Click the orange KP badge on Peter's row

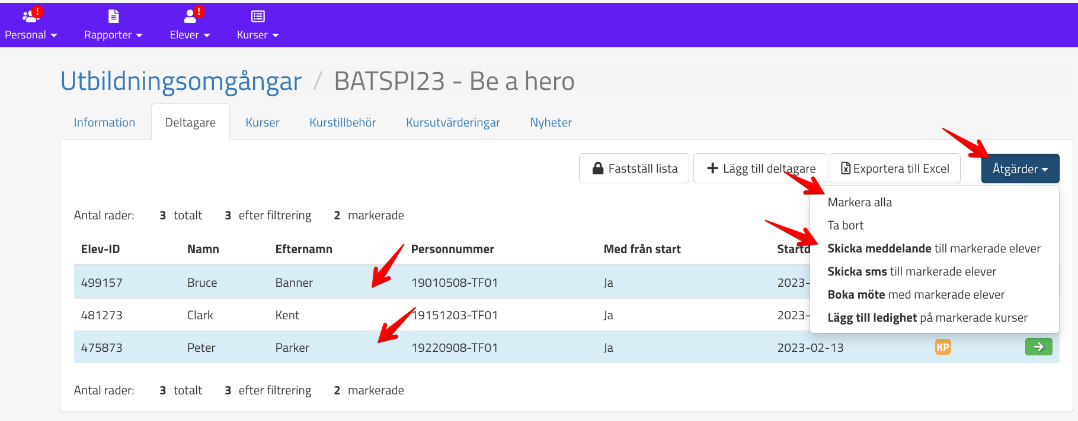942,347
